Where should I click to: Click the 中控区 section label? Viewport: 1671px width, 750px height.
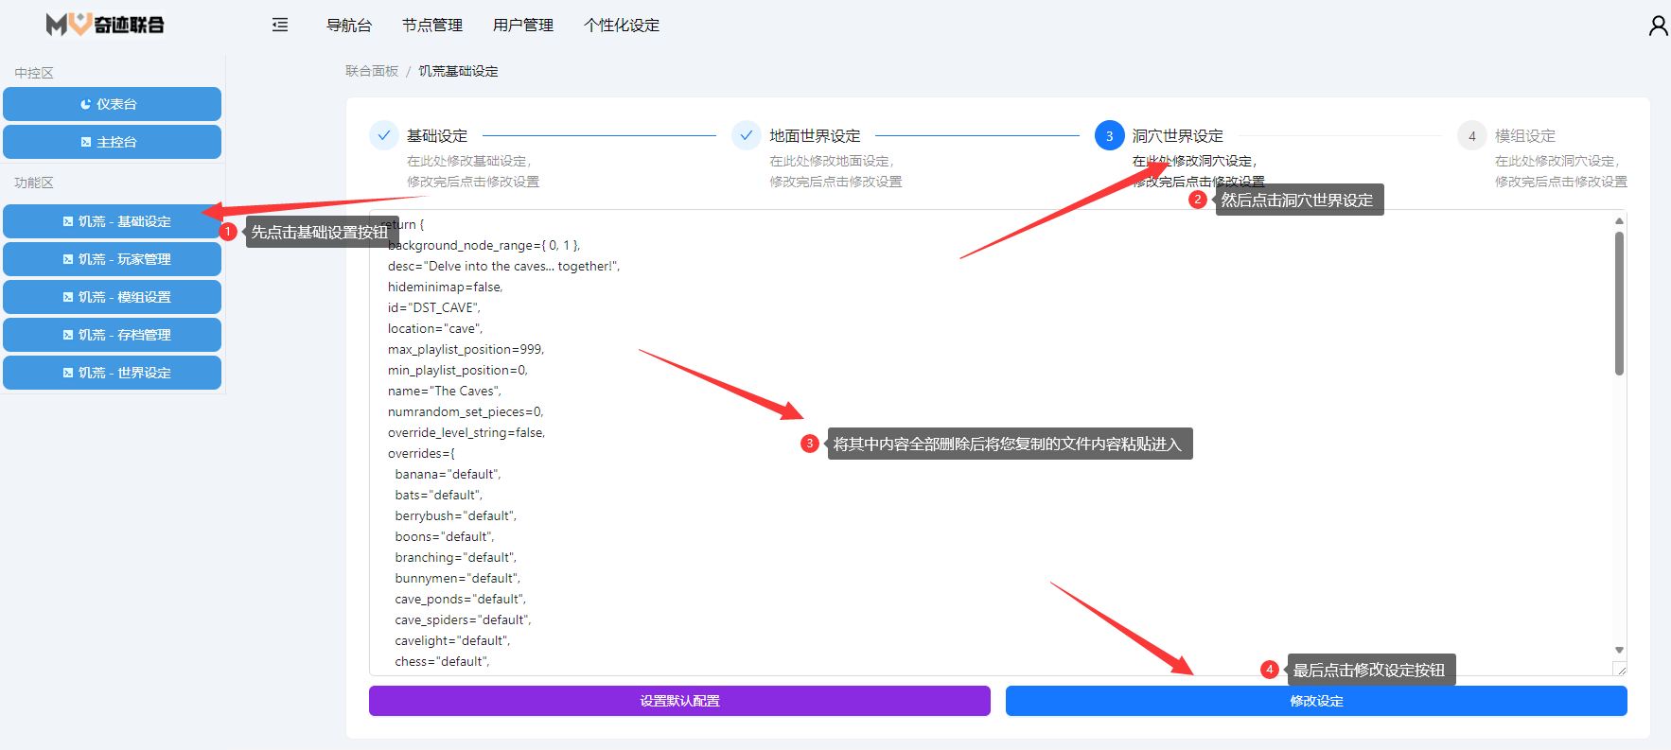click(x=34, y=73)
